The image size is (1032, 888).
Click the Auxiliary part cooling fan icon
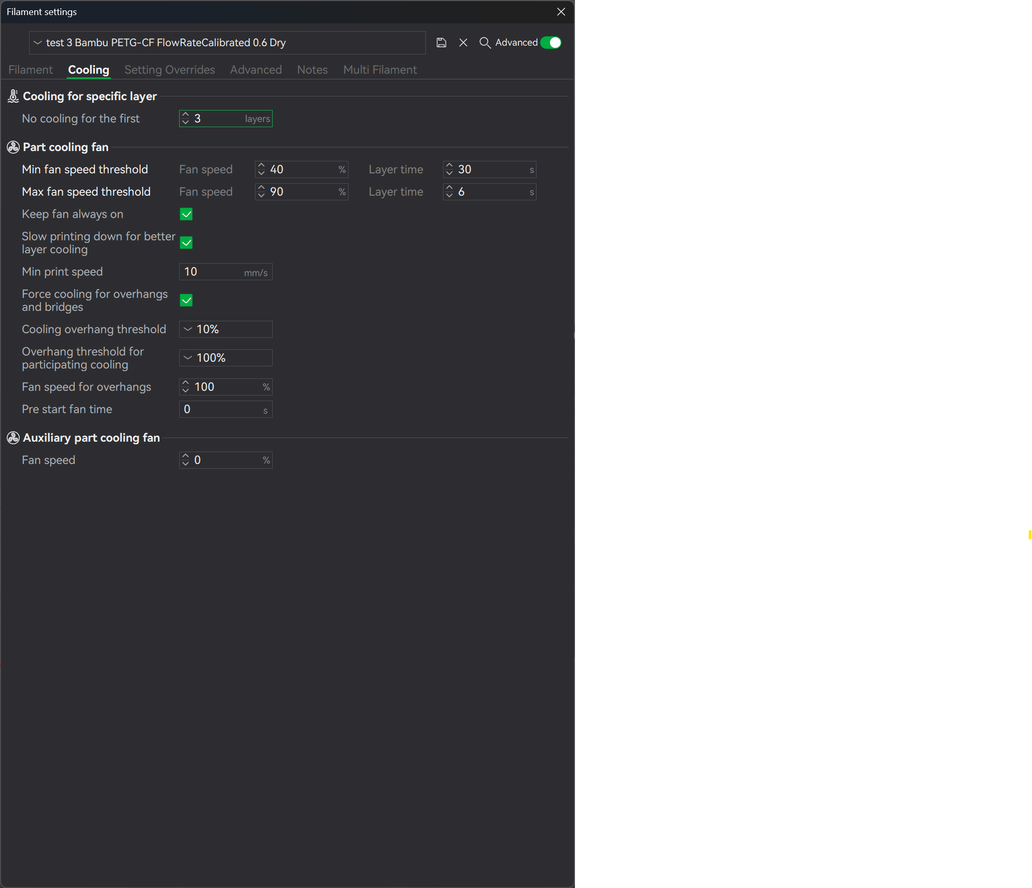click(x=13, y=438)
